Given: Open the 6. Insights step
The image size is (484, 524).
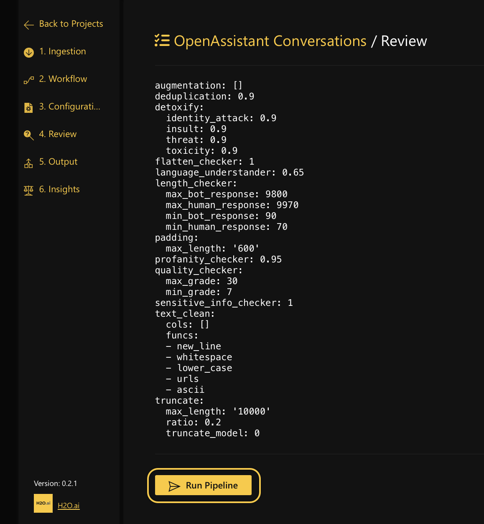Looking at the screenshot, I should point(59,189).
